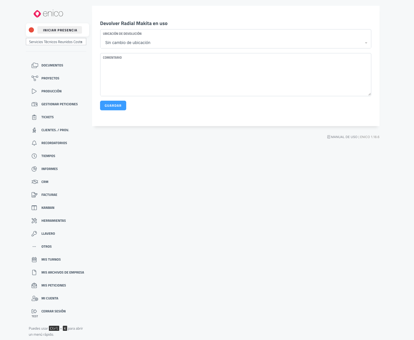This screenshot has width=414, height=340.
Task: Click the Tickets clipboard icon
Action: coord(34,117)
